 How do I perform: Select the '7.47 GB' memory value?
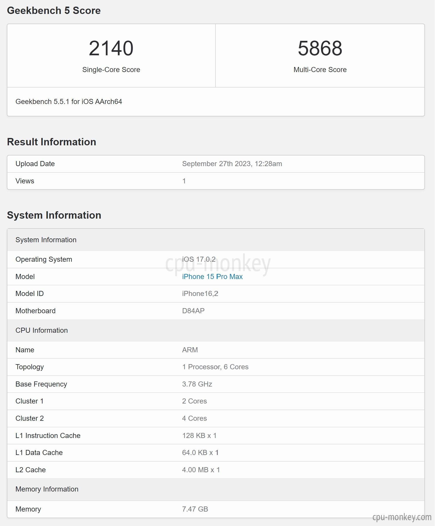(x=195, y=509)
